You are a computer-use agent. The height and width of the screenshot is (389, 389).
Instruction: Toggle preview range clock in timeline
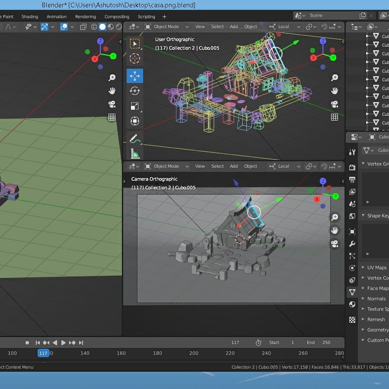coord(258,343)
